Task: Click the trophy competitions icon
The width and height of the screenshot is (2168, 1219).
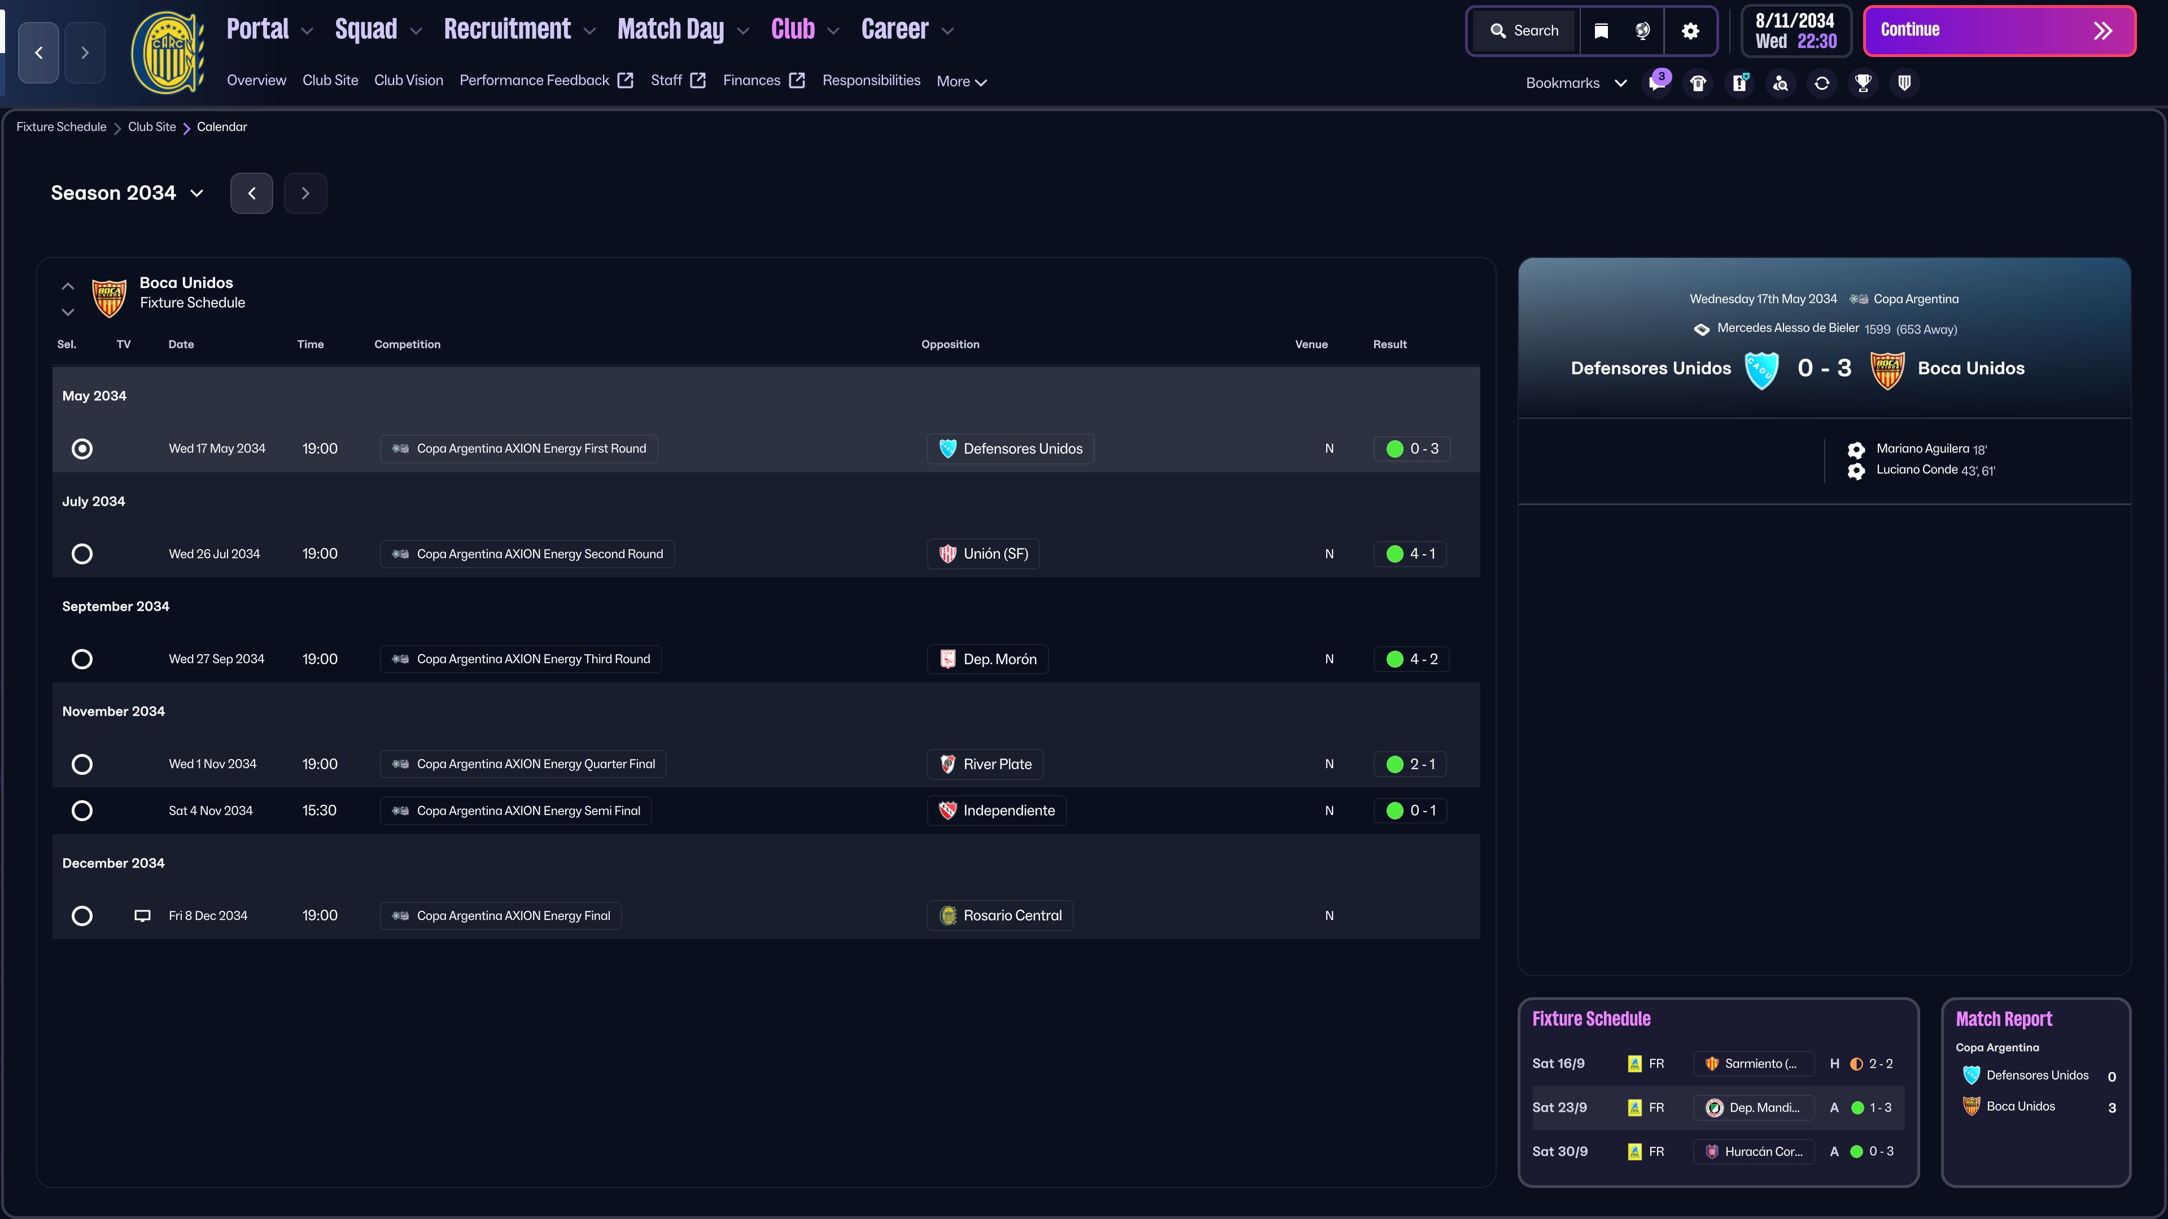Action: [x=1863, y=82]
